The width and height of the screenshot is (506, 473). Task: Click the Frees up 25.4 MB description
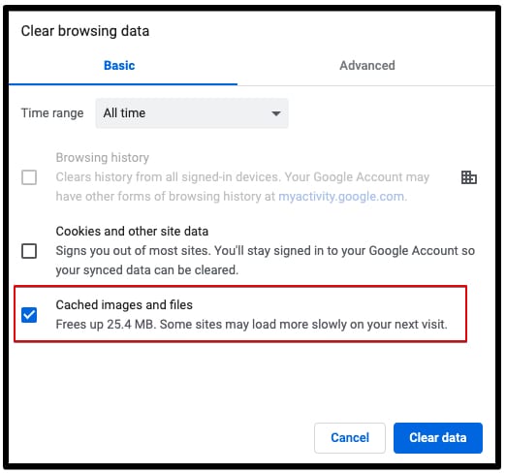tap(251, 325)
